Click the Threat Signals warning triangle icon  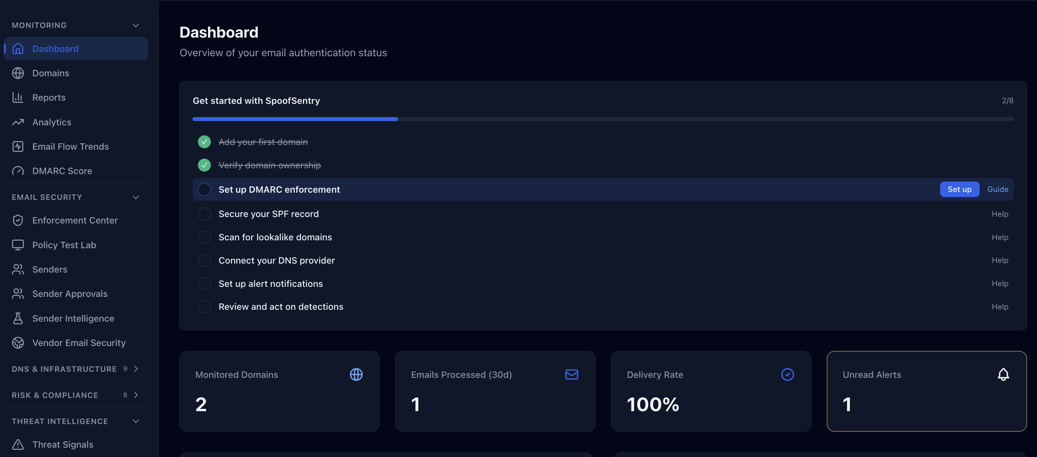(18, 444)
